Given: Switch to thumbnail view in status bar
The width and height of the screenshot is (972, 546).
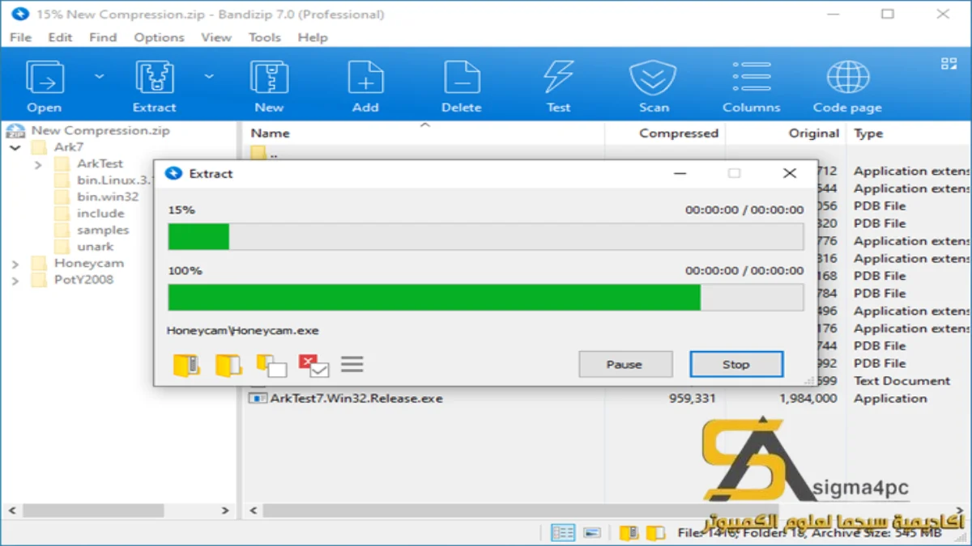Looking at the screenshot, I should point(592,532).
